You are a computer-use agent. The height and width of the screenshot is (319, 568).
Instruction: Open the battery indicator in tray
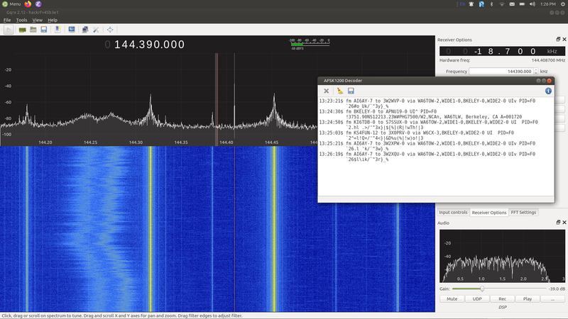pos(522,4)
